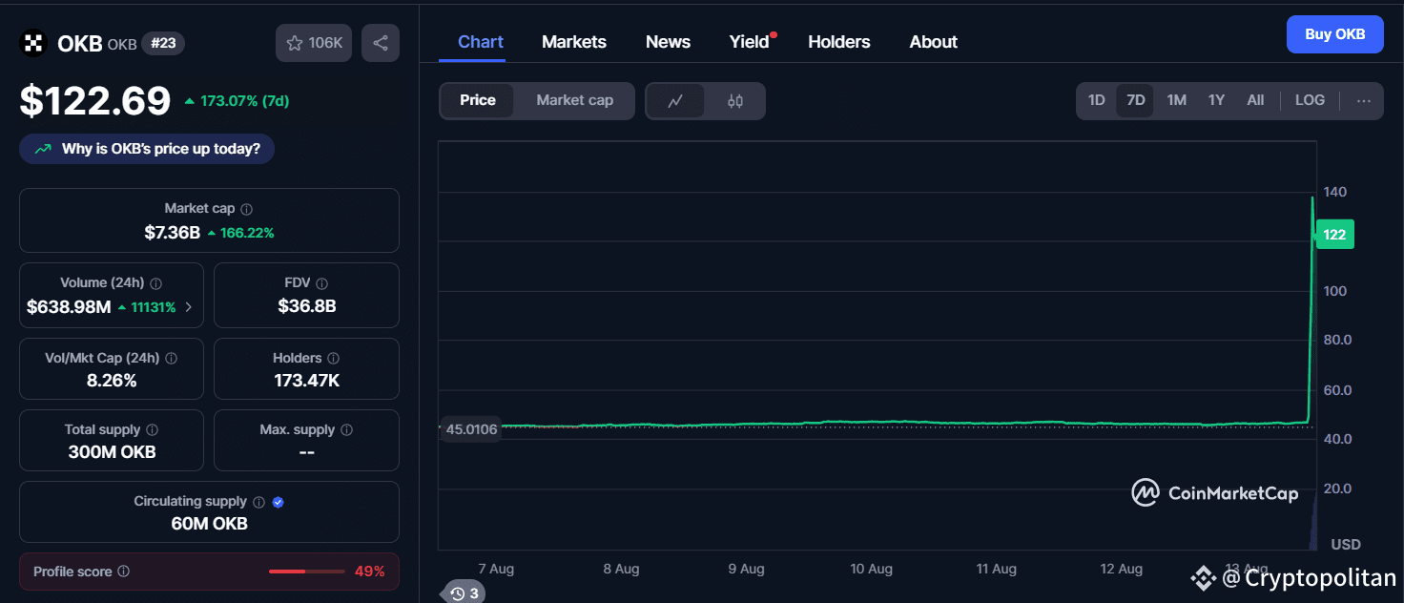Select the Market cap chart mode

pos(574,100)
